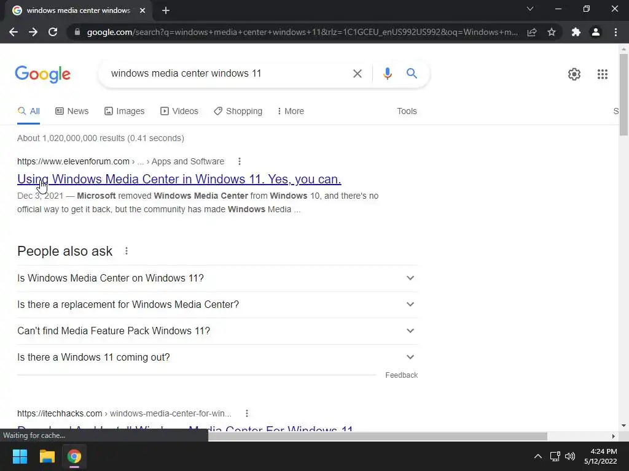Open a new browser tab
This screenshot has height=471, width=629.
[166, 11]
